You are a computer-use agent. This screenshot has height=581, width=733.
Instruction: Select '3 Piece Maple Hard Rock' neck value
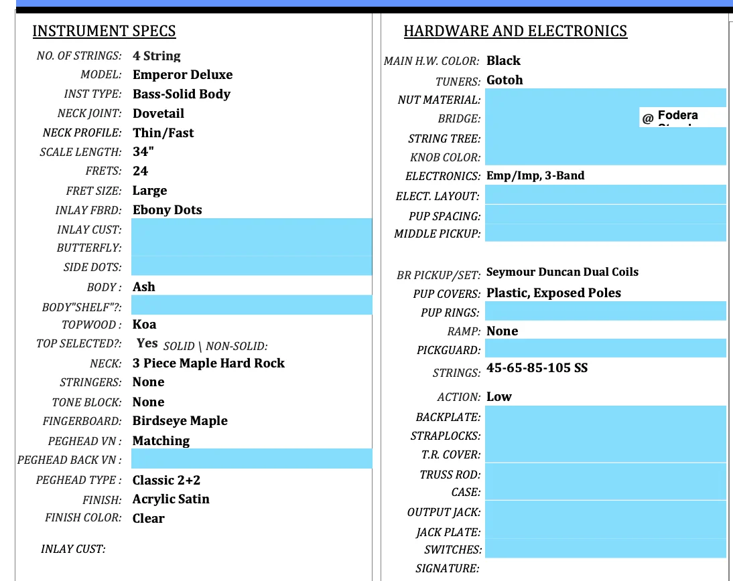208,363
